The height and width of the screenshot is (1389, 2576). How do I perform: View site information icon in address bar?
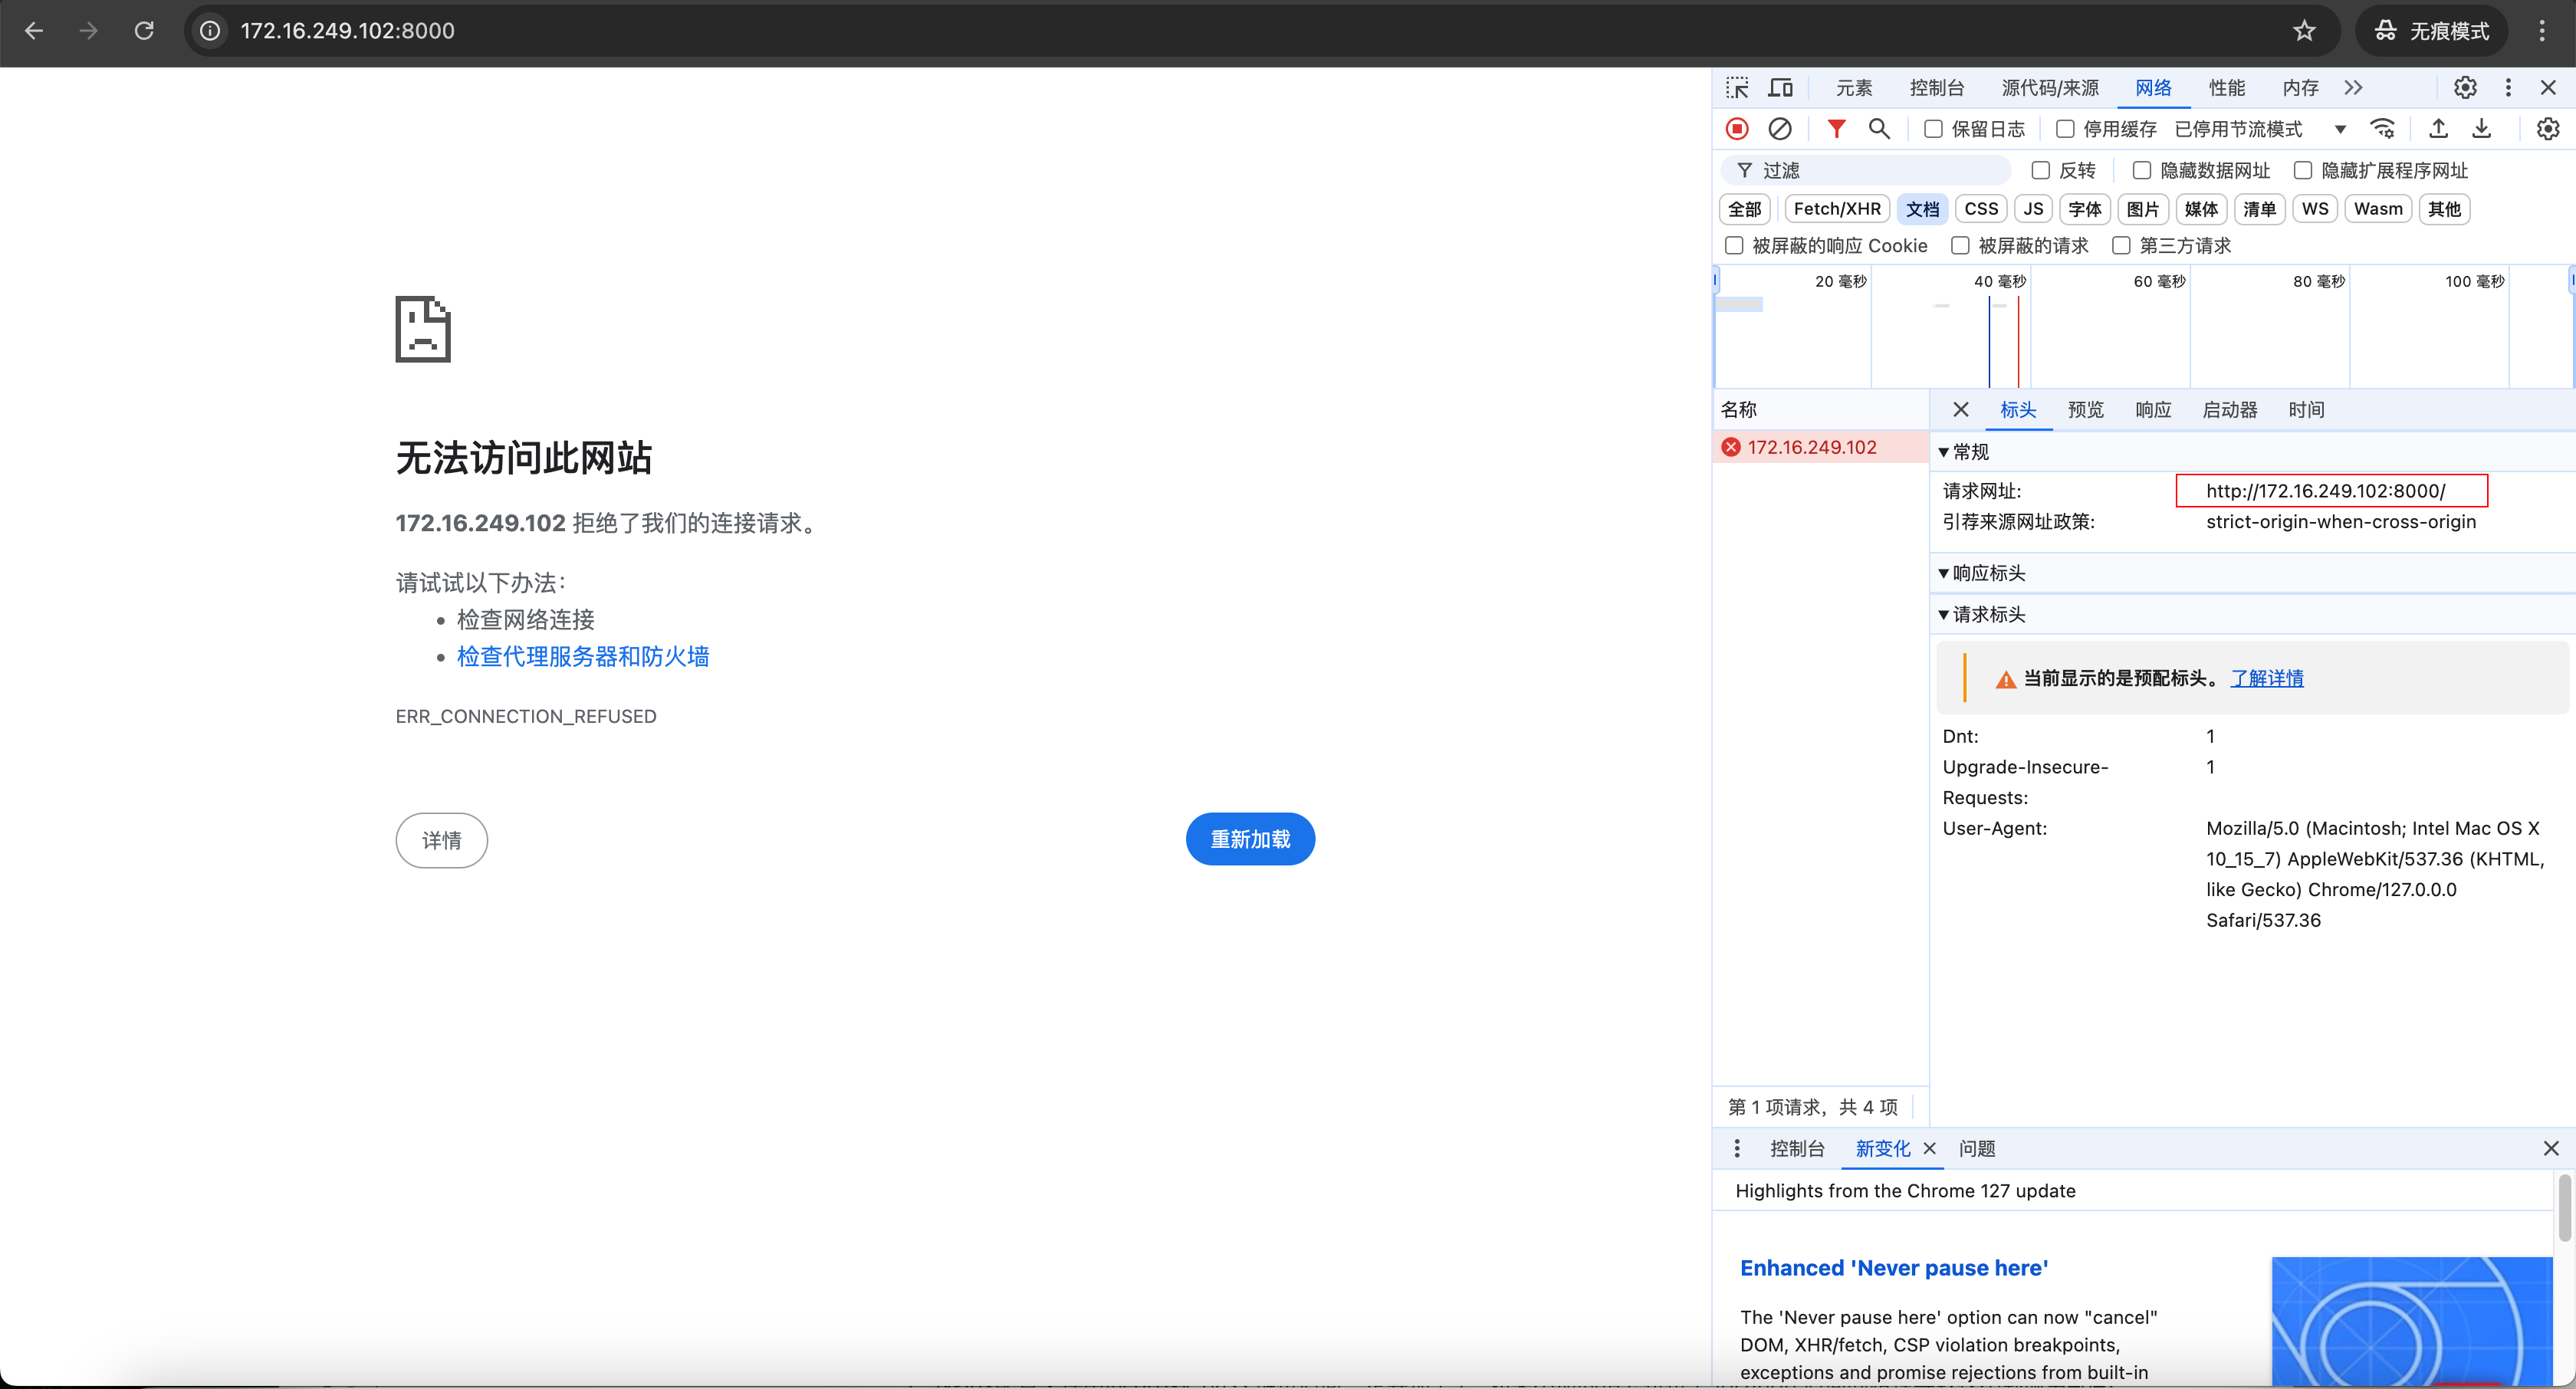coord(210,31)
